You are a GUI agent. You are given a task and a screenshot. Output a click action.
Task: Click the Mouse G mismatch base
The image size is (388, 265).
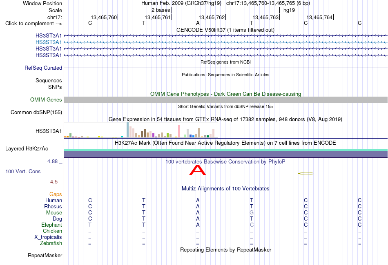(252, 213)
